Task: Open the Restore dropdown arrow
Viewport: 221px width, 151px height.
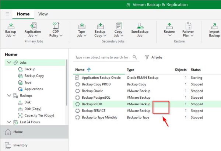Action: click(170, 35)
